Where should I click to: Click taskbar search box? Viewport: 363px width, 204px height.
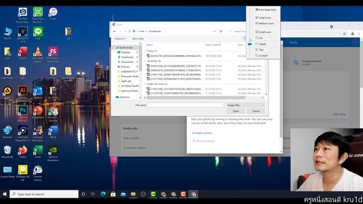pos(44,194)
